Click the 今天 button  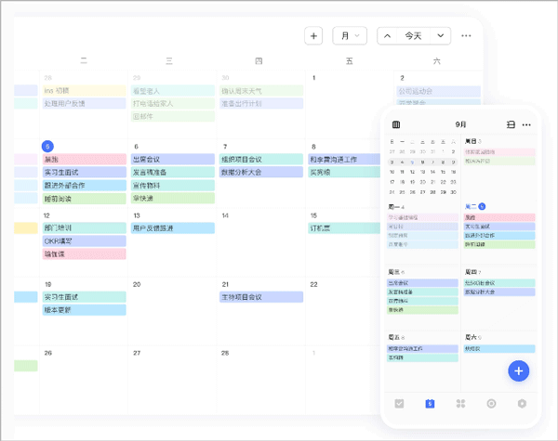(413, 36)
